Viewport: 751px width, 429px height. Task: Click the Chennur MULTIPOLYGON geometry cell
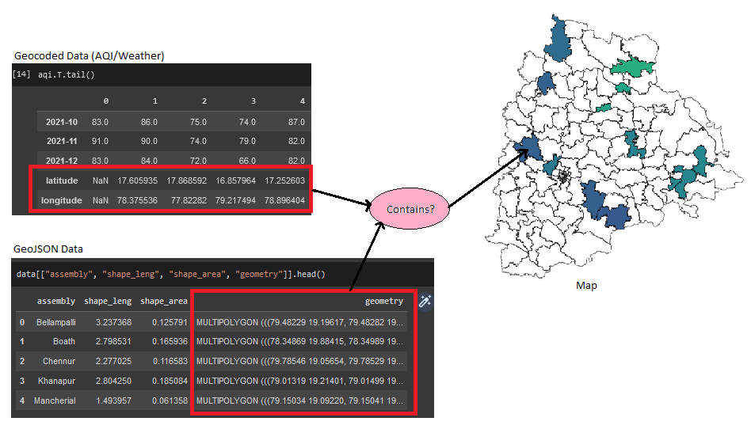click(299, 361)
